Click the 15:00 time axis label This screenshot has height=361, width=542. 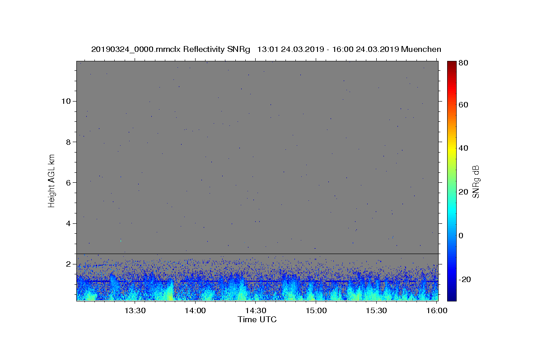pos(317,311)
